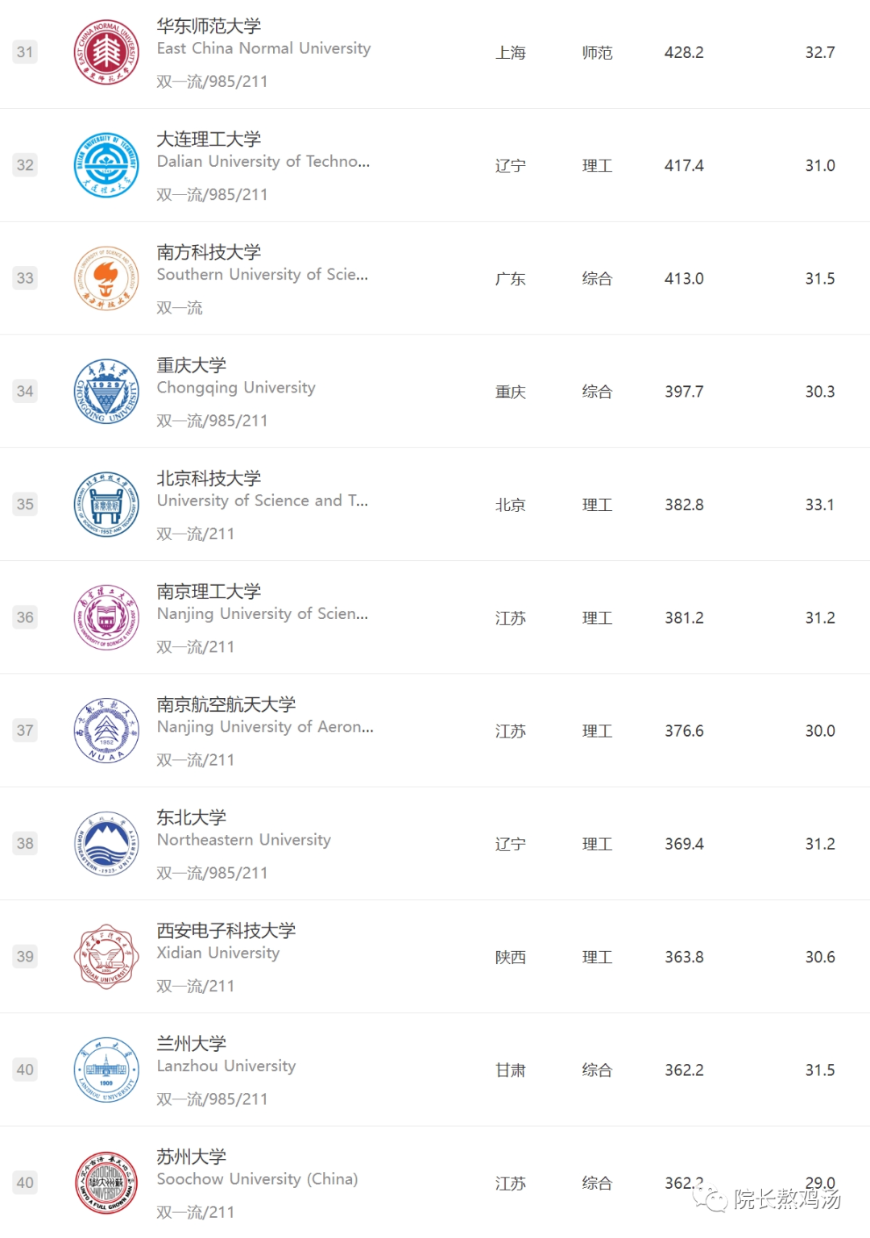Click the Lanzhou University logo
The width and height of the screenshot is (870, 1238).
(x=106, y=1070)
